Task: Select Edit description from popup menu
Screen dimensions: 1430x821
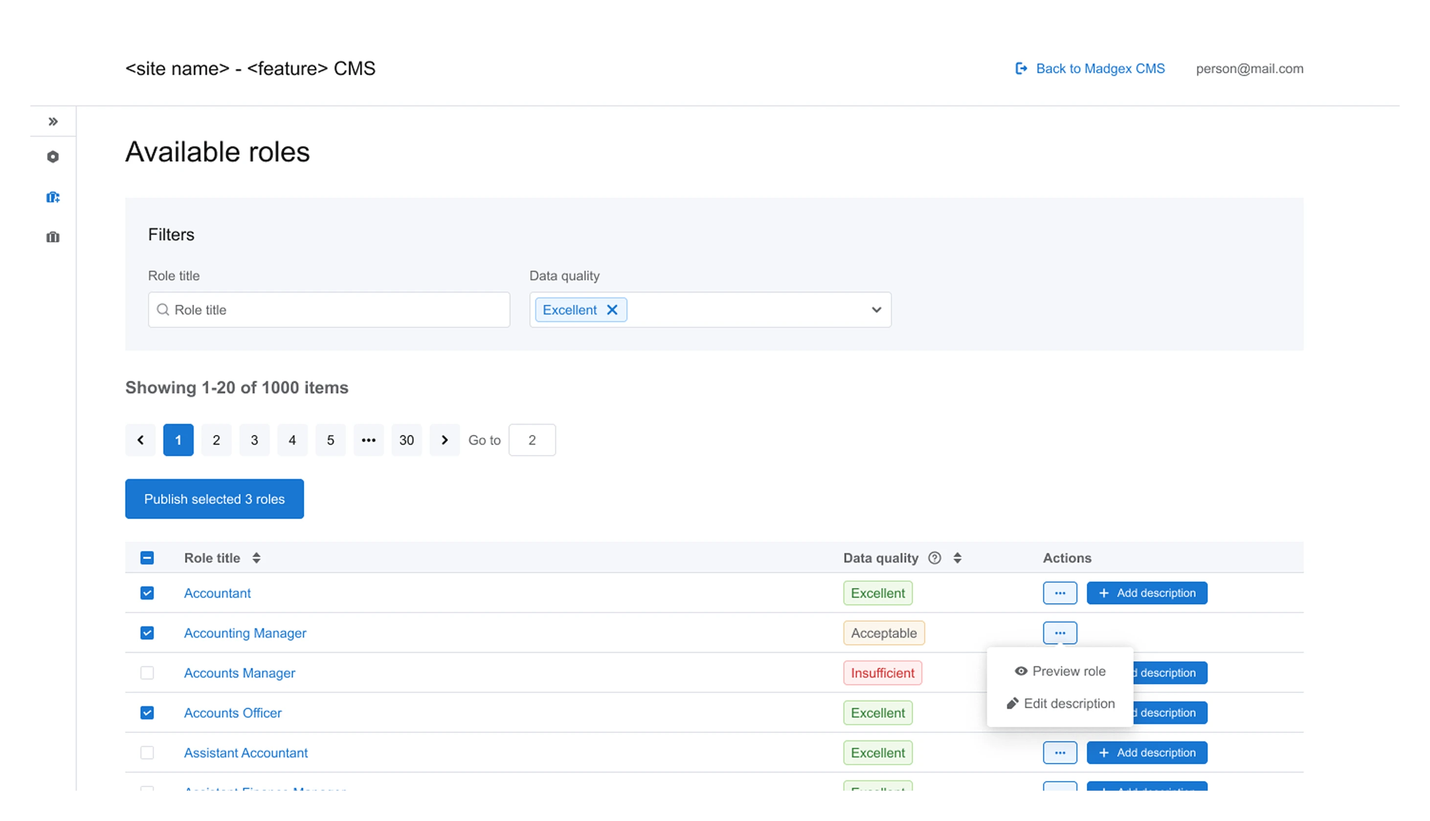Action: pyautogui.click(x=1060, y=703)
